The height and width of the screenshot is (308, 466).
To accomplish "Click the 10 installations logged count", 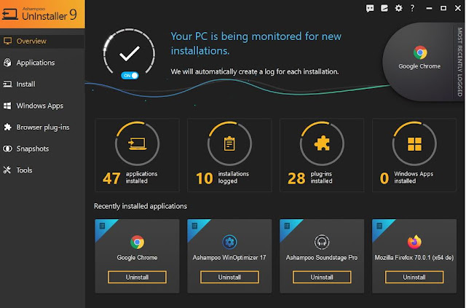I will [205, 178].
